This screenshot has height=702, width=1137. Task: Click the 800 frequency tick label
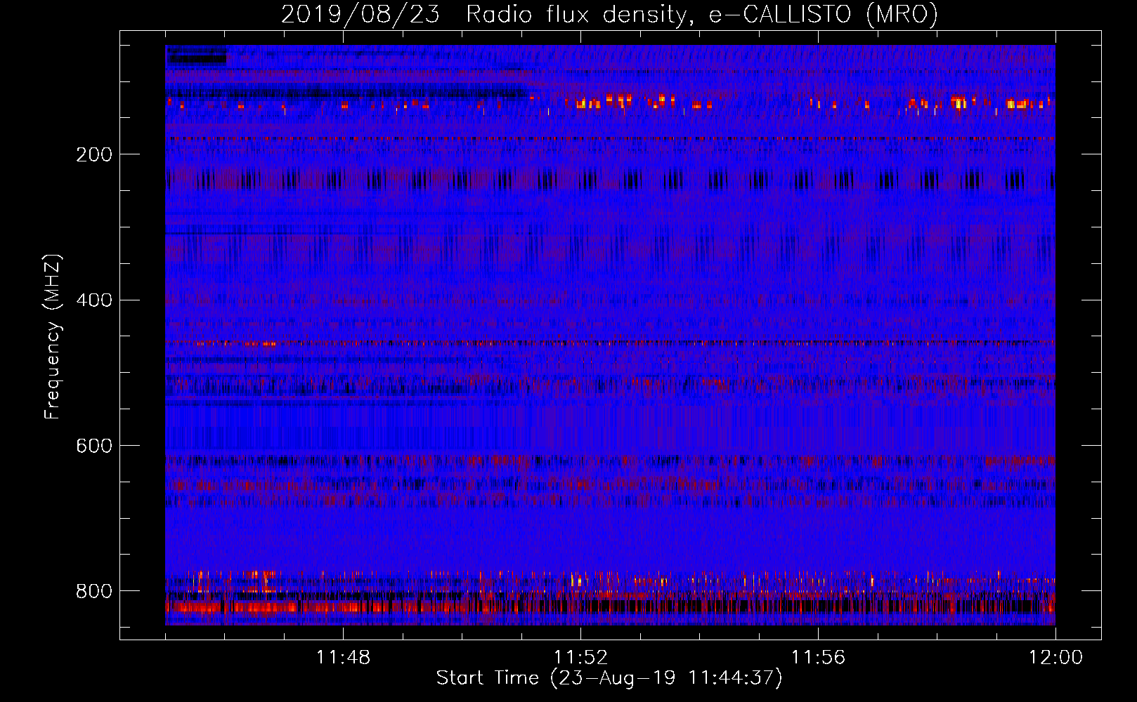94,591
